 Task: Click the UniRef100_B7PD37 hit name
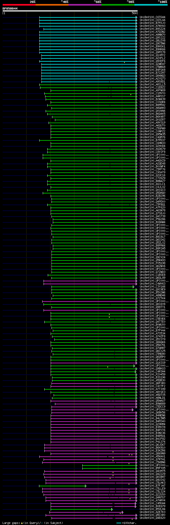pos(152,140)
